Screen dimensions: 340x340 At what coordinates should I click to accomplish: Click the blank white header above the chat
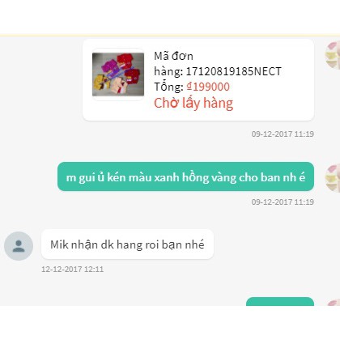pos(170,17)
